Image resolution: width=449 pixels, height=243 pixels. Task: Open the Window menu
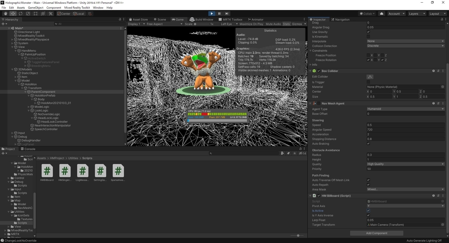tap(98, 7)
